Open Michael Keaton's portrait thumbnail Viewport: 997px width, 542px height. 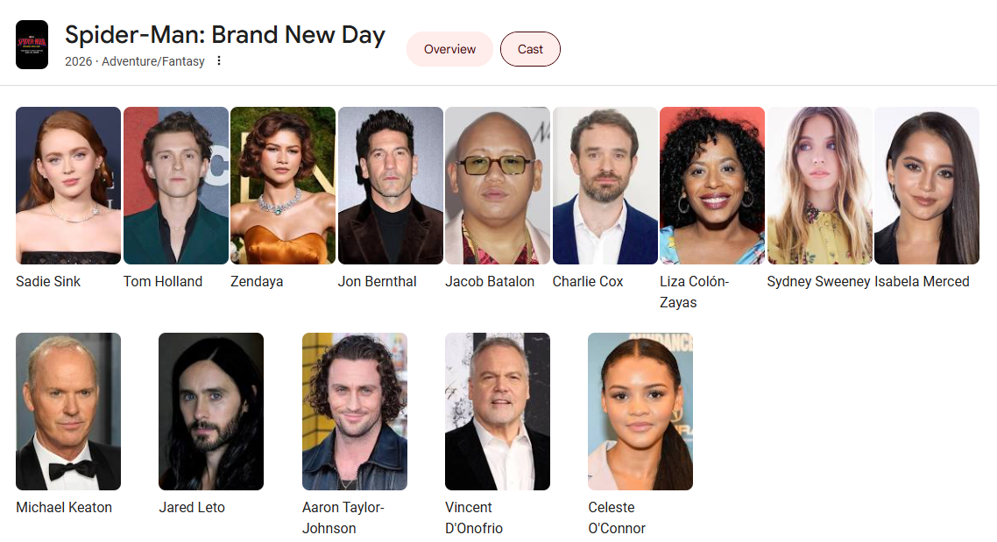click(x=68, y=412)
